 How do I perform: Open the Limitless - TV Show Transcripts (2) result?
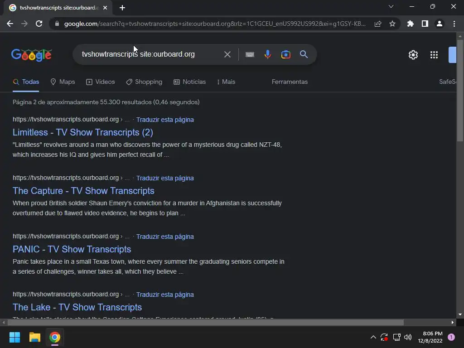pyautogui.click(x=83, y=132)
